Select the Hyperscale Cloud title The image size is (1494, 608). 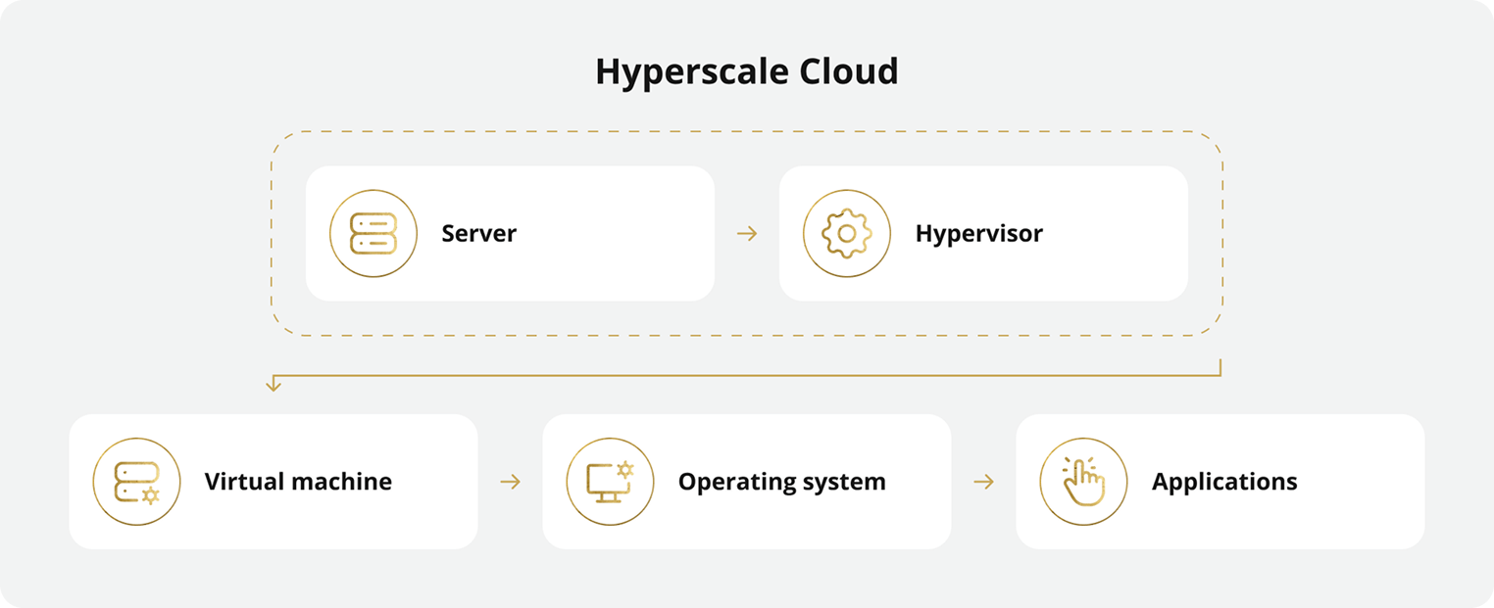pyautogui.click(x=746, y=70)
